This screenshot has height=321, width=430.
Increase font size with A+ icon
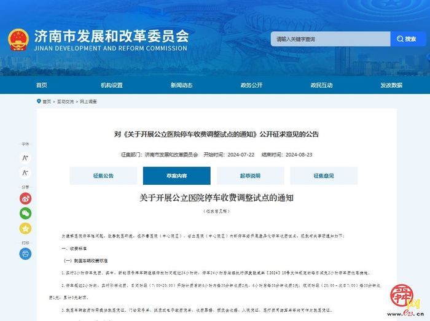coord(25,158)
